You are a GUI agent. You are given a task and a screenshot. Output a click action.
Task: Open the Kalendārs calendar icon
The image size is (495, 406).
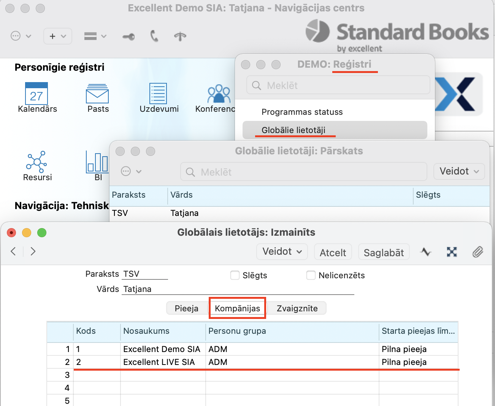(36, 94)
